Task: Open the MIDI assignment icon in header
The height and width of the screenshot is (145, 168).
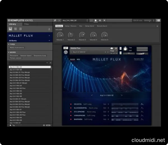Action: tap(100, 20)
